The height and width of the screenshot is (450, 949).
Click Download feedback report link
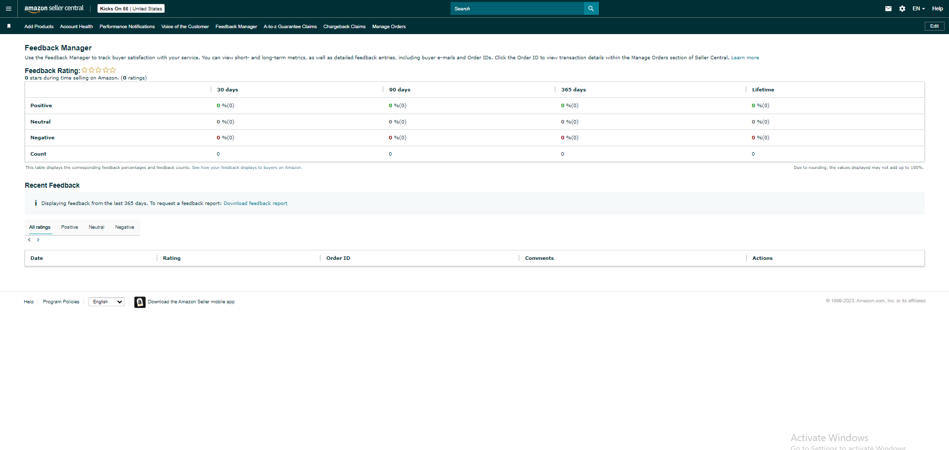(x=255, y=204)
